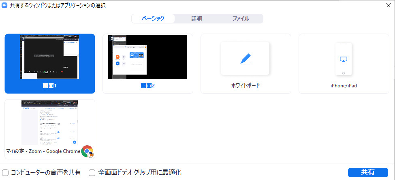Click the AirPlay icon on the phone graphic
395x180 pixels.
click(343, 59)
